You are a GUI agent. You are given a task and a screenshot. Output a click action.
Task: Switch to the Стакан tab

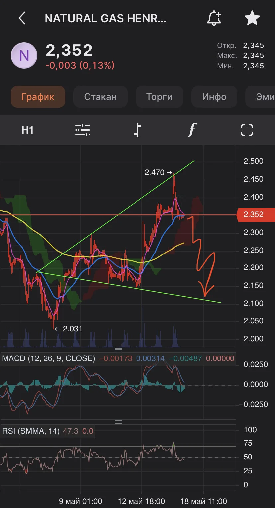tap(100, 97)
